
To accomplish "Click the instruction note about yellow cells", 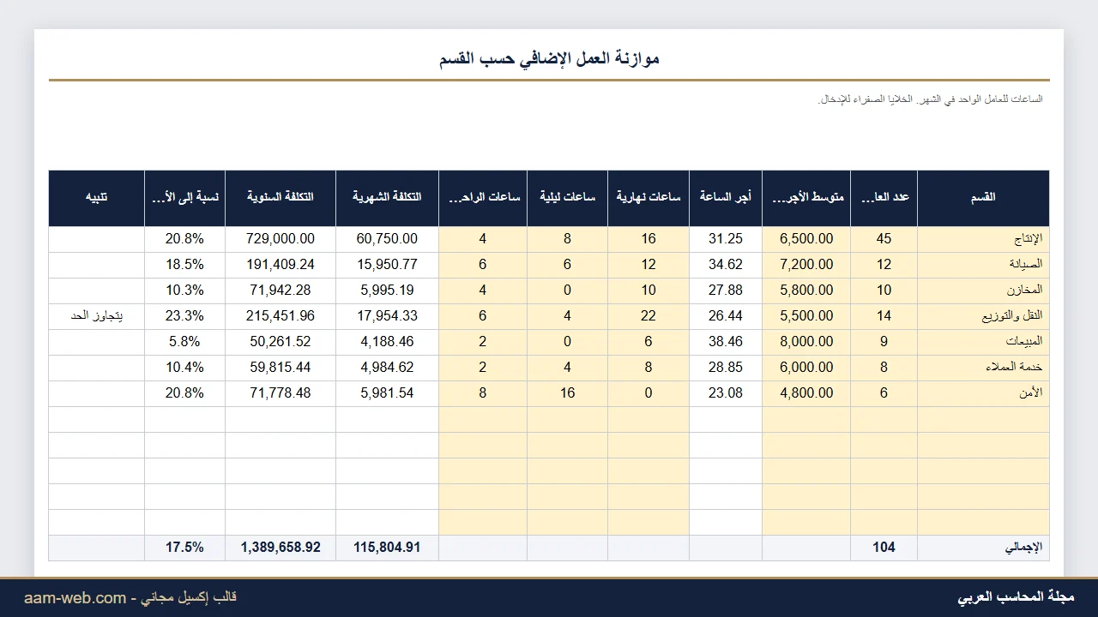I will pos(930,99).
